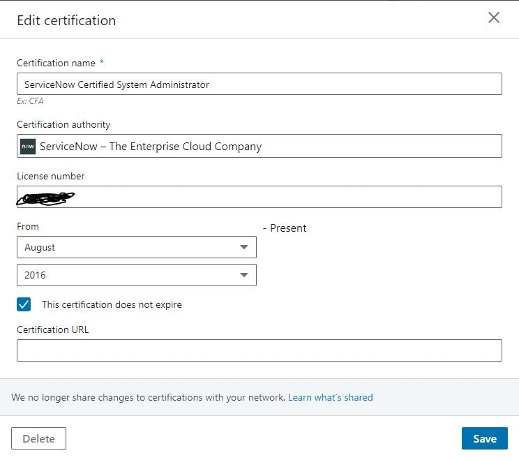Viewport: 519px width, 460px height.
Task: Open the 2016 year dropdown
Action: [136, 275]
